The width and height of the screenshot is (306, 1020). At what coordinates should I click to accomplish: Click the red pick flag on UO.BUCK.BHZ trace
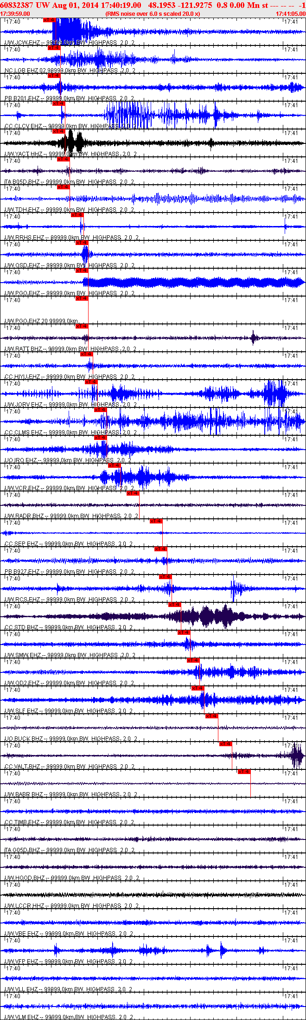(211, 716)
